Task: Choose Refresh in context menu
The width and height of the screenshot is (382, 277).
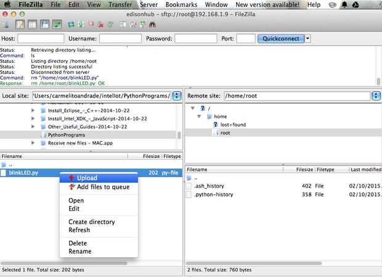Action: (x=99, y=230)
